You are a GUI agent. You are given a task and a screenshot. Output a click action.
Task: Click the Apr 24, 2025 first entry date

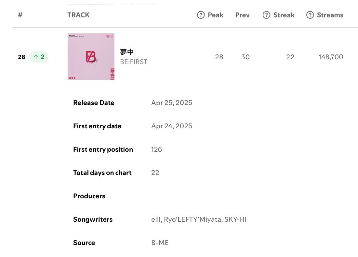171,126
